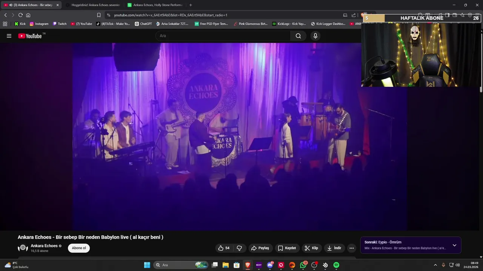Click the YouTube search magnifier button
The image size is (483, 271).
point(298,36)
